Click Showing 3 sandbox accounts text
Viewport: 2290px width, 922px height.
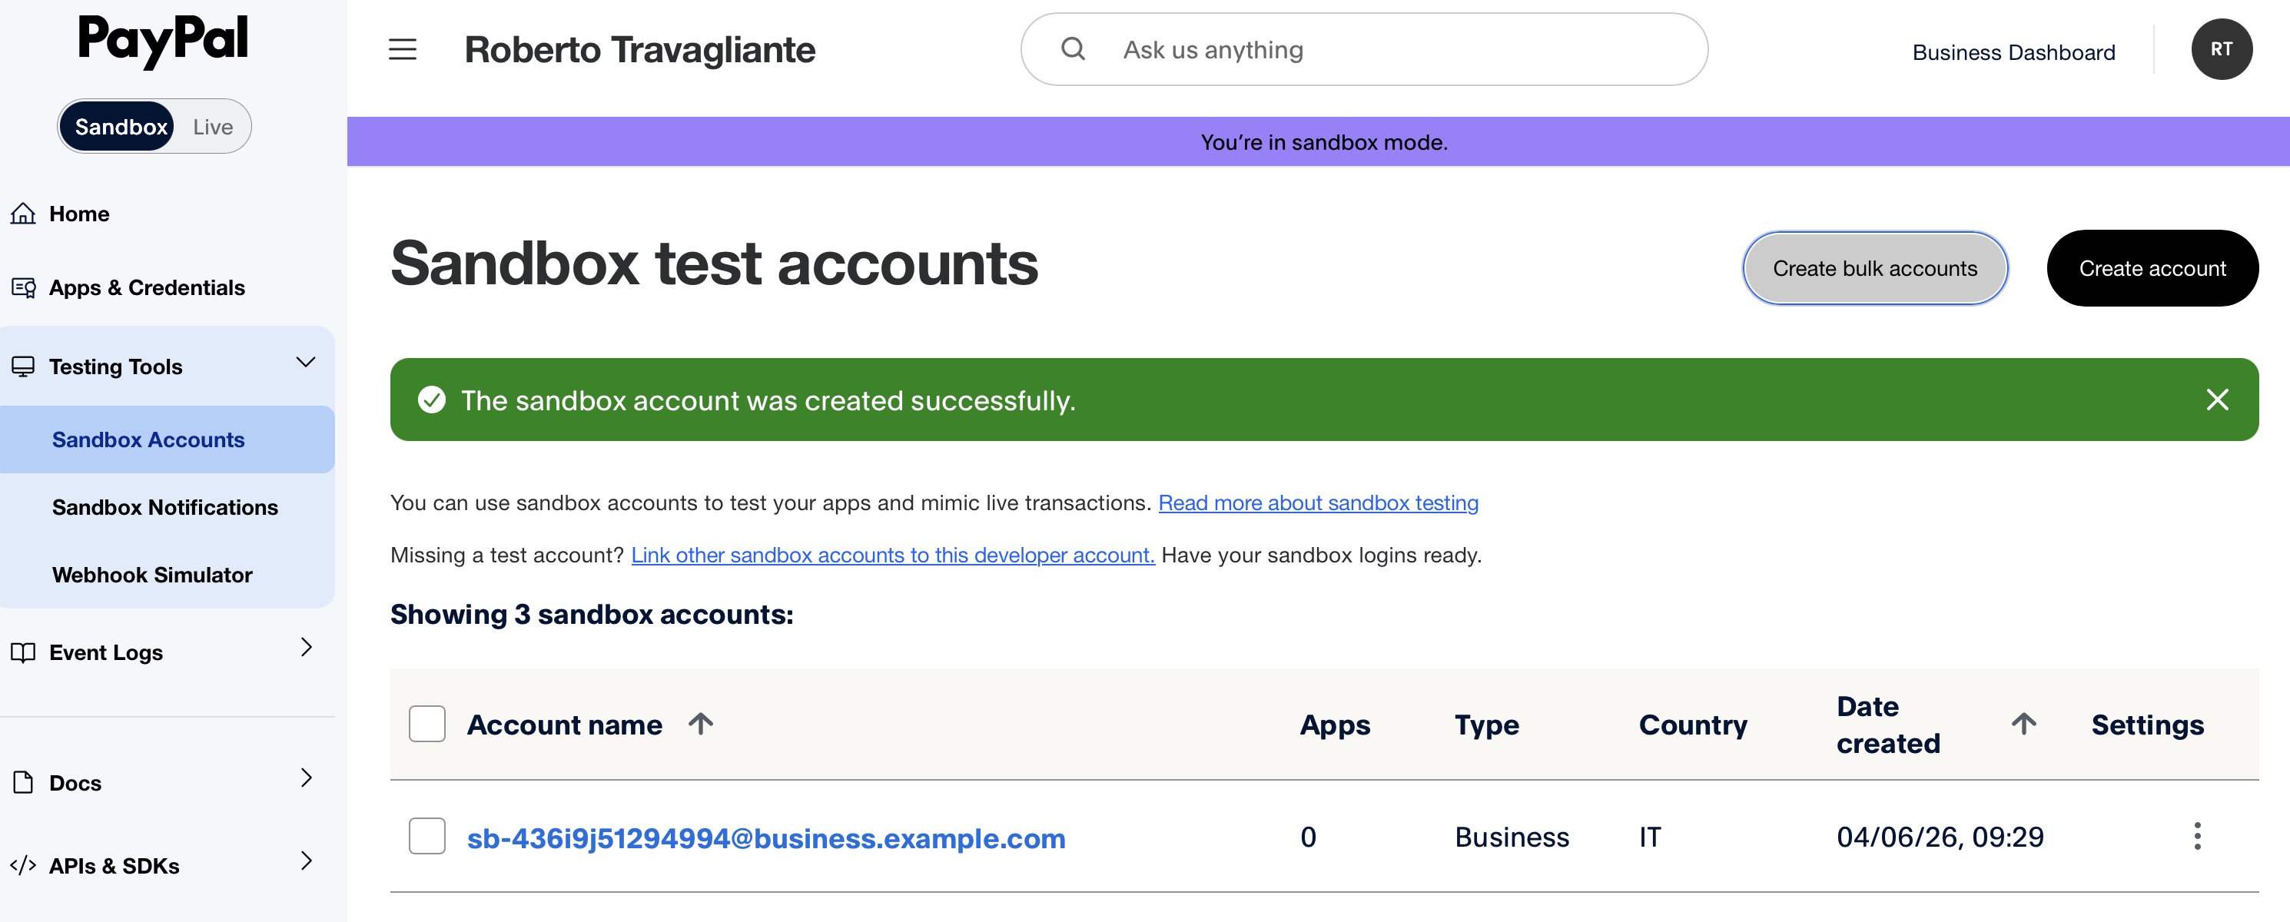click(x=591, y=615)
